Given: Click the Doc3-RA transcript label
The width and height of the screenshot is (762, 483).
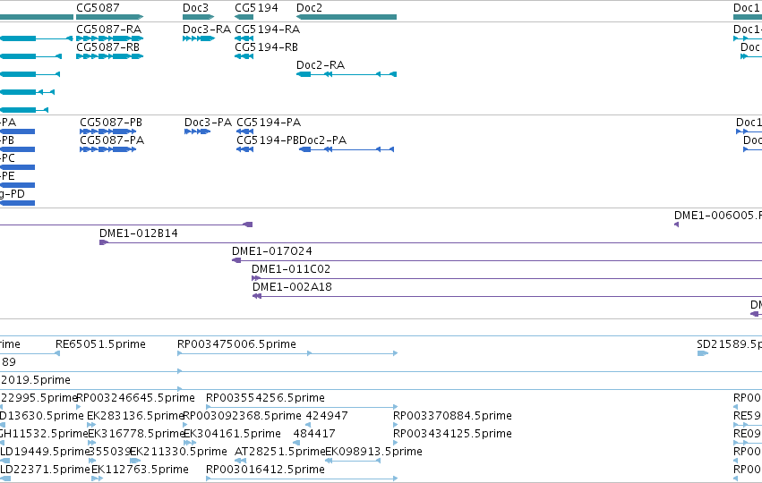Looking at the screenshot, I should pyautogui.click(x=207, y=30).
